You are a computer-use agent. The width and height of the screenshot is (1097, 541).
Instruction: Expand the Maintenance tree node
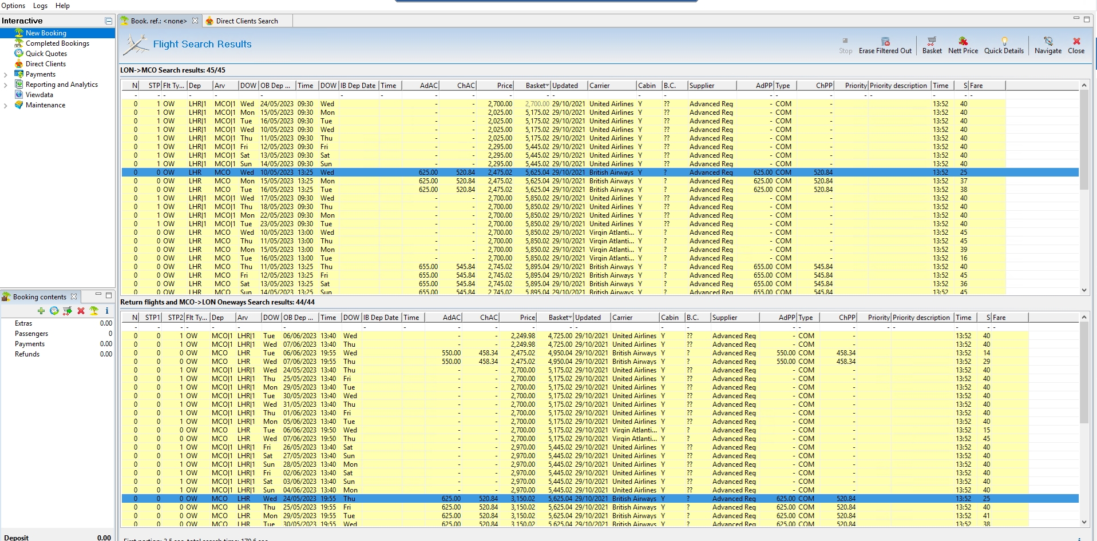coord(6,106)
